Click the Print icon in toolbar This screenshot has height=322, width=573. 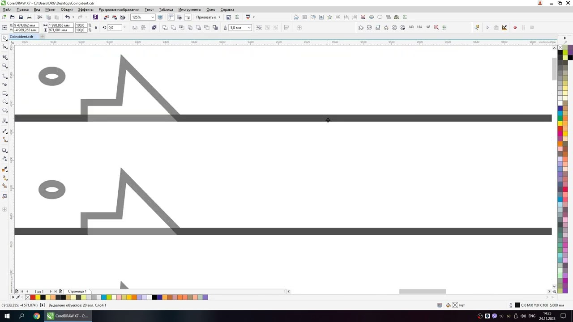[29, 17]
